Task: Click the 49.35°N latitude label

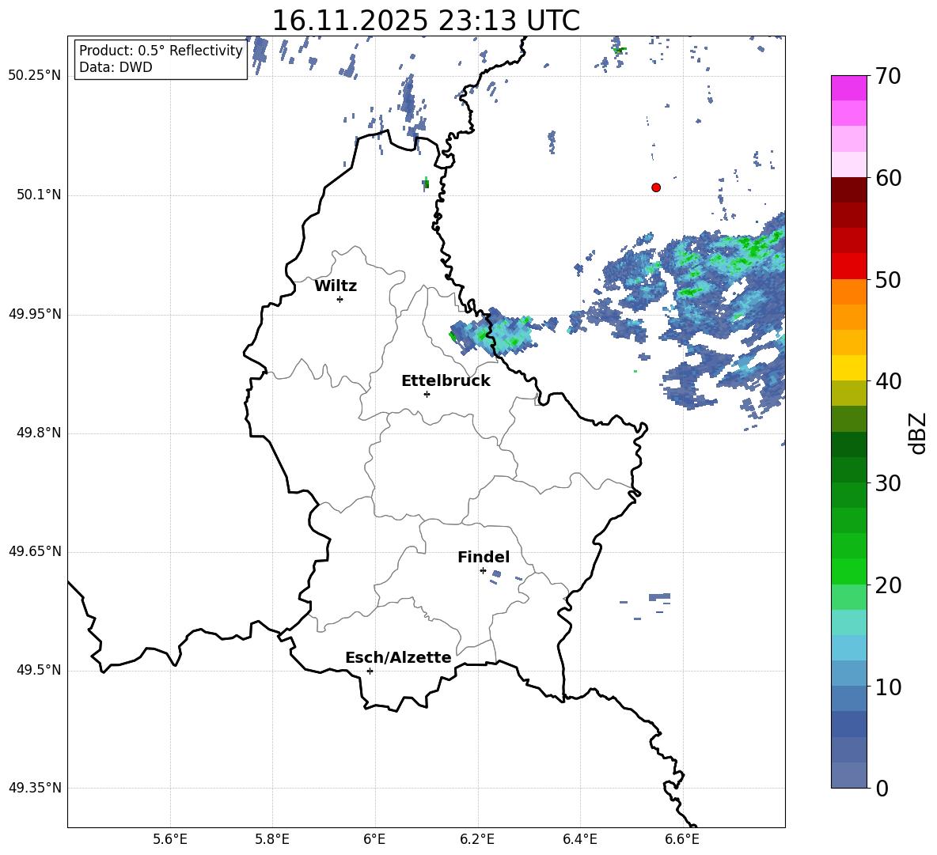Action: (x=34, y=788)
